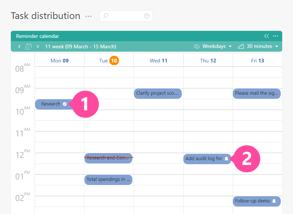The image size is (293, 214).
Task: Expand the 30 minutes interval dropdown
Action: tap(263, 46)
